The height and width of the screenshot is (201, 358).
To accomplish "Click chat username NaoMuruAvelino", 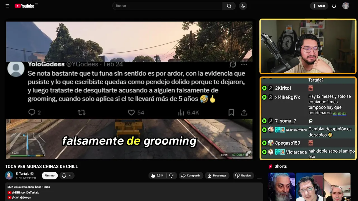I will coord(296,130).
